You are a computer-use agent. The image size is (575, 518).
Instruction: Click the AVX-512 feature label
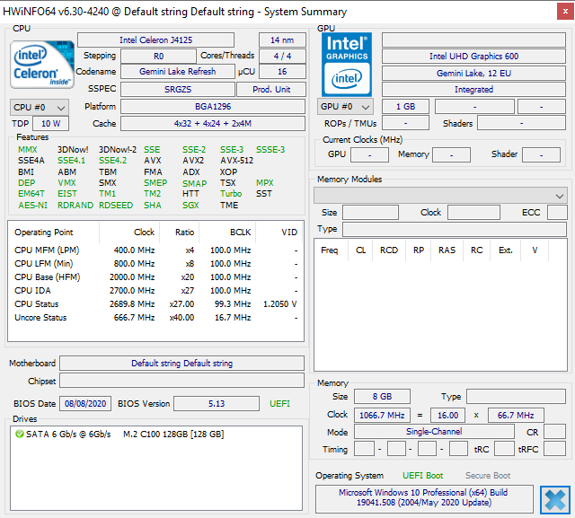(236, 161)
